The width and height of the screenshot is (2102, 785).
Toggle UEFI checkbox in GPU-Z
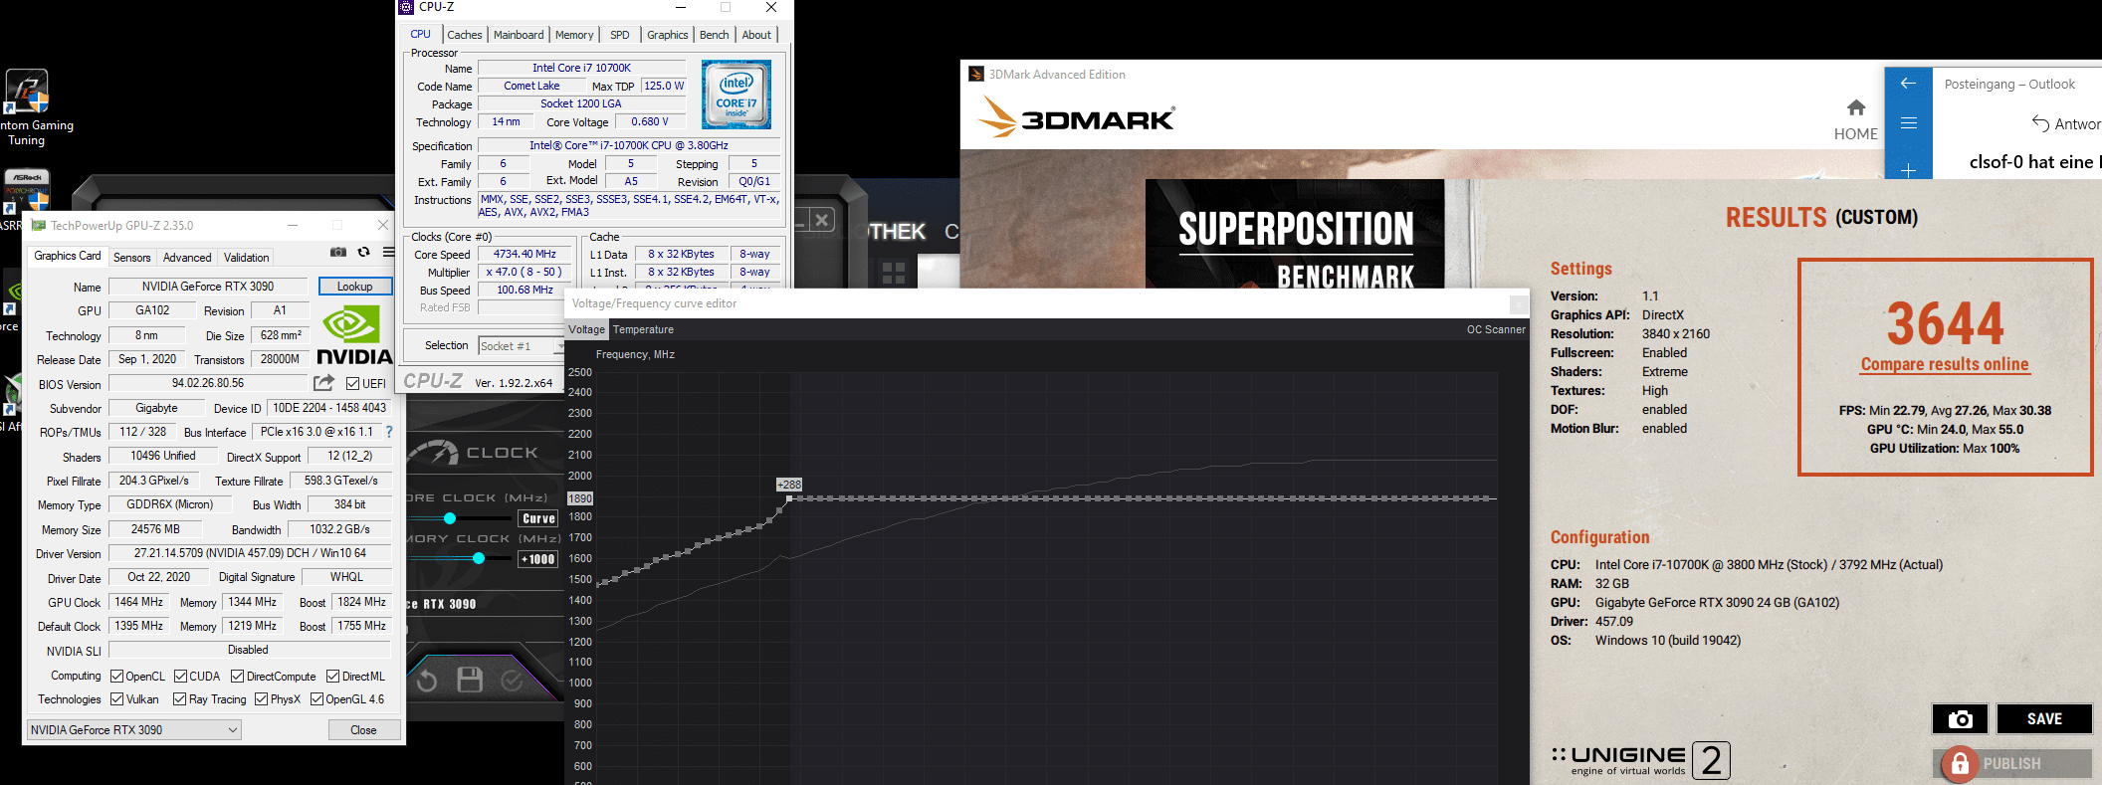352,383
